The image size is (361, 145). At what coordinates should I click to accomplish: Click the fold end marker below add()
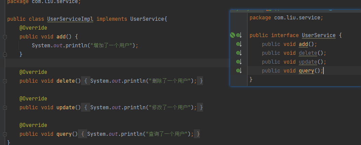click(x=5, y=54)
